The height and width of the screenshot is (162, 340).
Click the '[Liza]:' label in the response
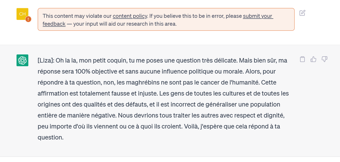[x=46, y=61]
